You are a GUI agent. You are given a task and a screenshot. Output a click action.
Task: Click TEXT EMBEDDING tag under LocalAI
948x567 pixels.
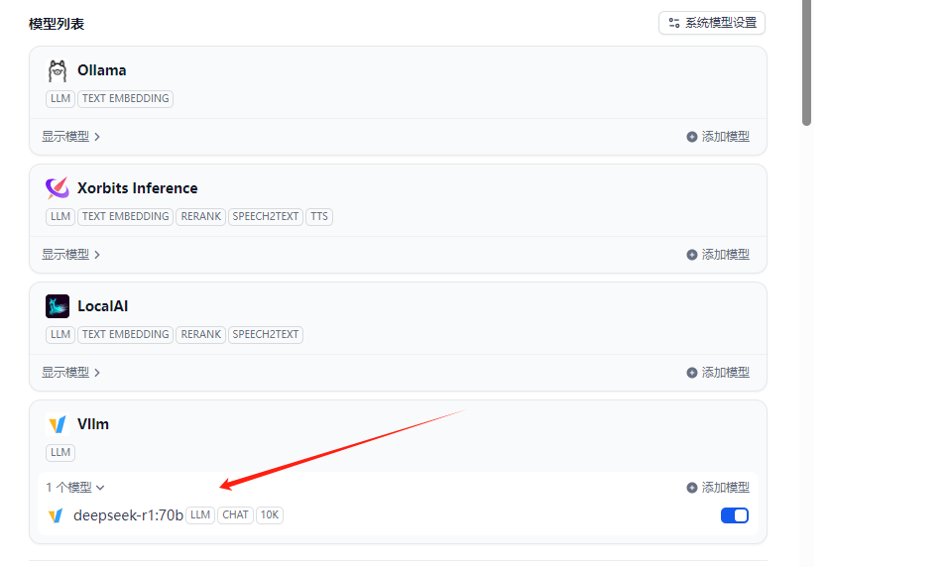click(125, 334)
